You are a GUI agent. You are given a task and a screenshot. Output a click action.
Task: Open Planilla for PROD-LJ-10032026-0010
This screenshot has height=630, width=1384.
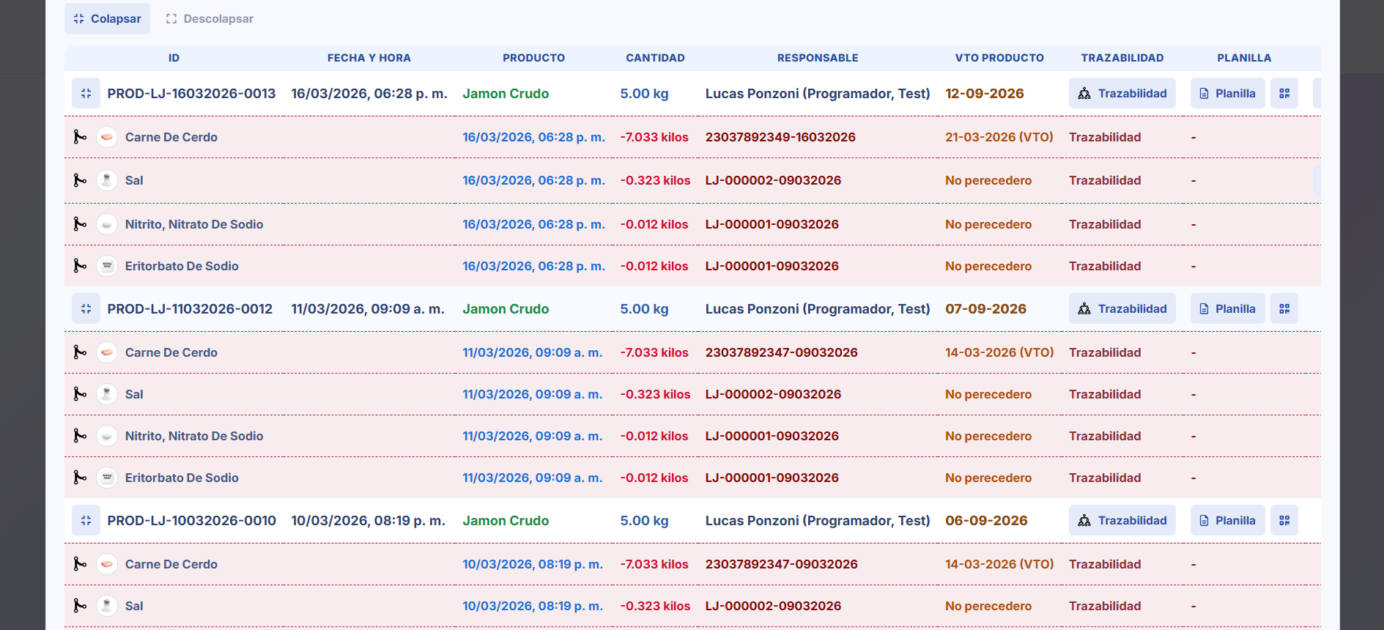coord(1227,521)
